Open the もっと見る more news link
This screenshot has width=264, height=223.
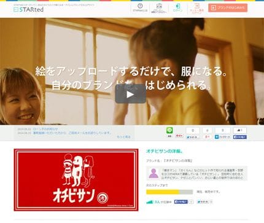(x=123, y=137)
